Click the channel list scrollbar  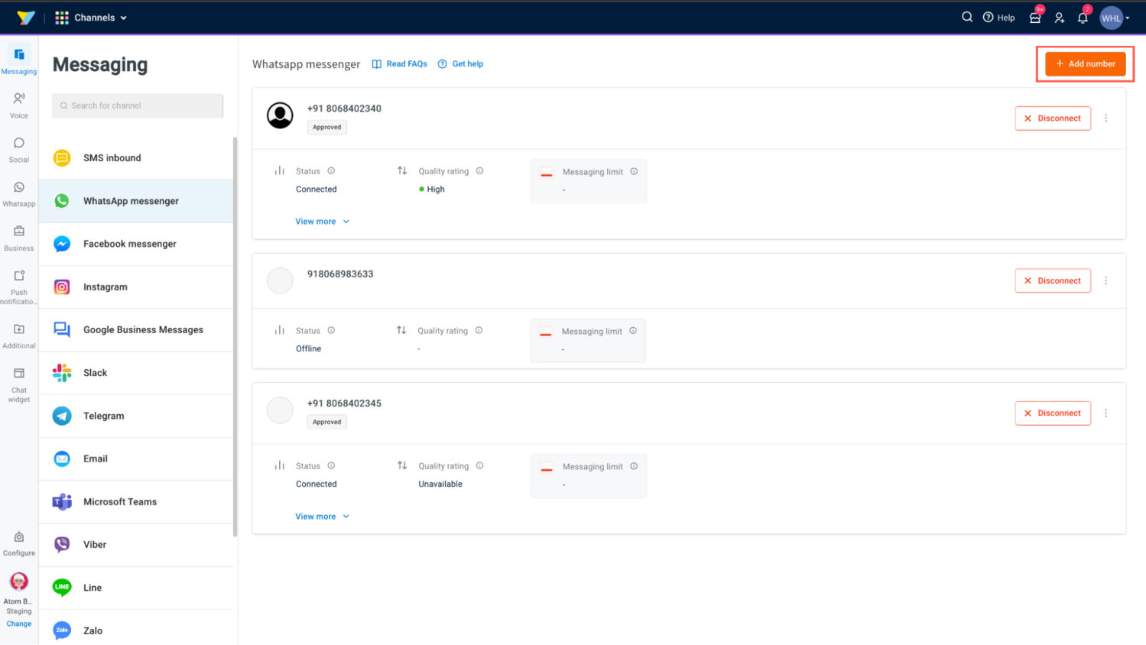click(x=235, y=336)
